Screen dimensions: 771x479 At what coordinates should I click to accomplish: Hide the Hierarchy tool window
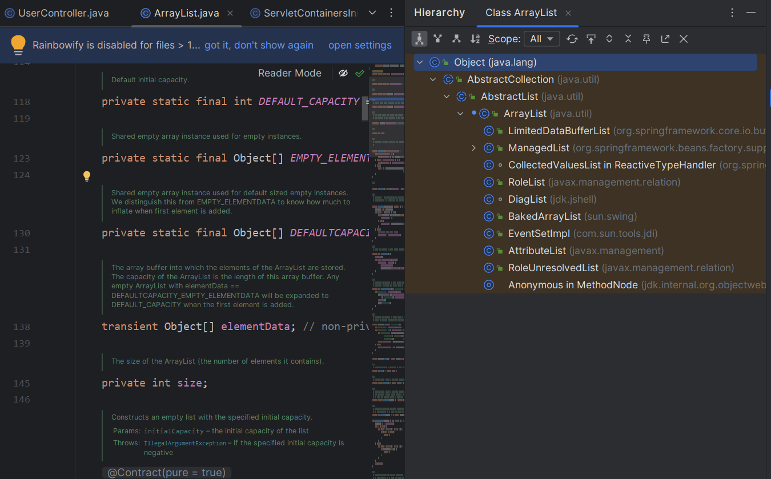pos(751,13)
